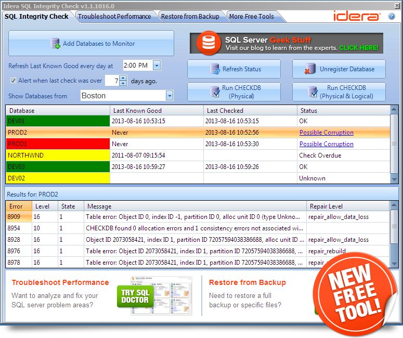Sort by the Status column header
This screenshot has height=338, width=403.
(x=344, y=111)
